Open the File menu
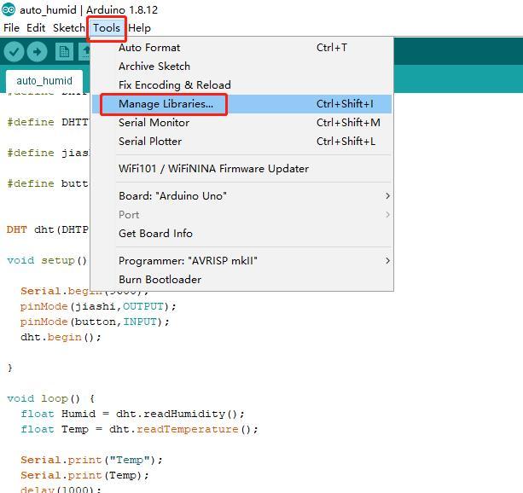The image size is (523, 493). [11, 27]
